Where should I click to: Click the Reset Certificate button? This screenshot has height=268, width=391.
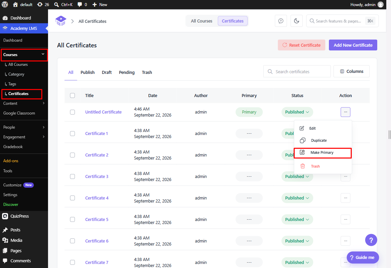(301, 45)
